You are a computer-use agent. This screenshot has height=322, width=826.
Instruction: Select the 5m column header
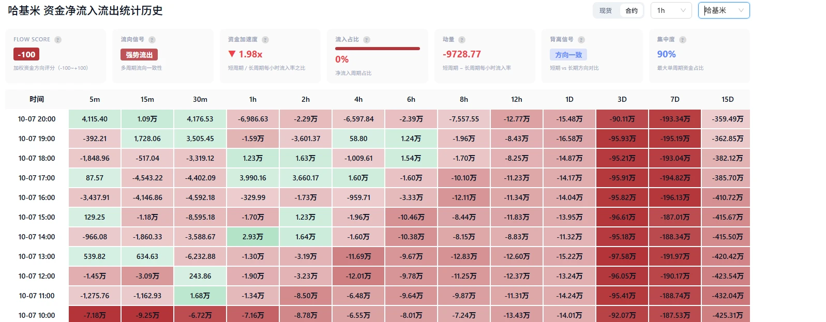pyautogui.click(x=95, y=99)
